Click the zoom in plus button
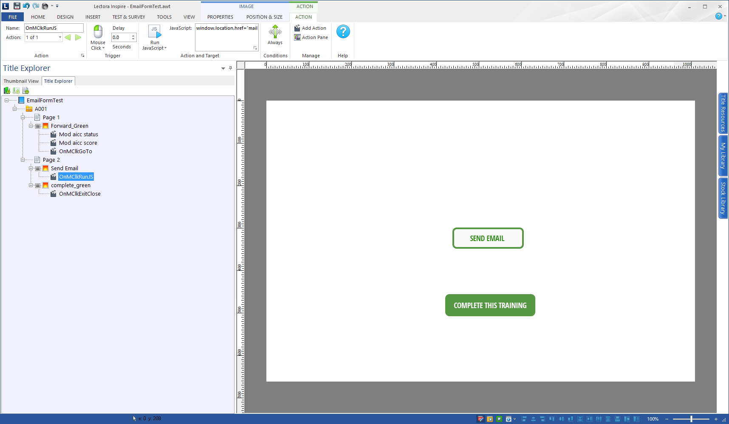This screenshot has height=424, width=729. [716, 419]
